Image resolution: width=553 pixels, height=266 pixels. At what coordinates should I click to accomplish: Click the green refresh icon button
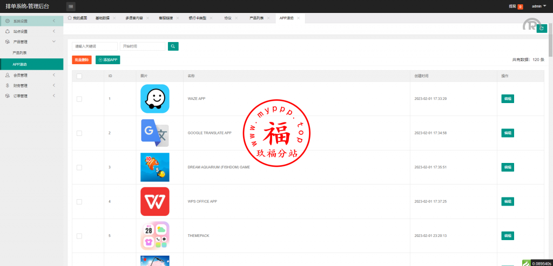point(542,28)
